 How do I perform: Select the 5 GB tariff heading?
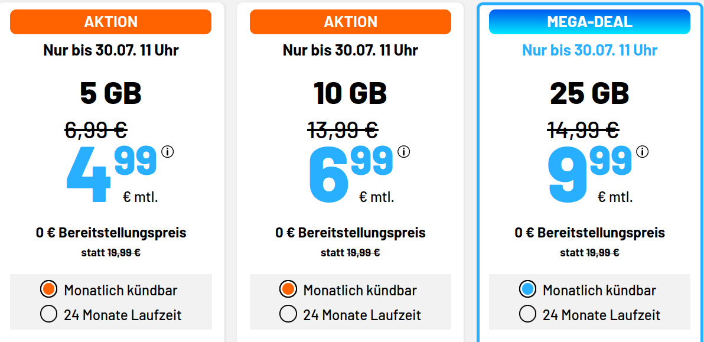coord(110,92)
